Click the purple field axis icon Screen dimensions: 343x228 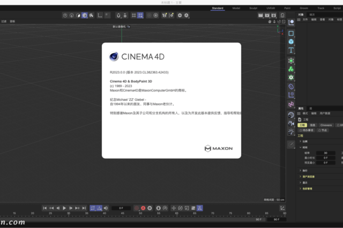point(291,95)
